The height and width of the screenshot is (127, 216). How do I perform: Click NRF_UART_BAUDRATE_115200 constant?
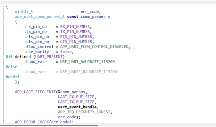click(87, 62)
